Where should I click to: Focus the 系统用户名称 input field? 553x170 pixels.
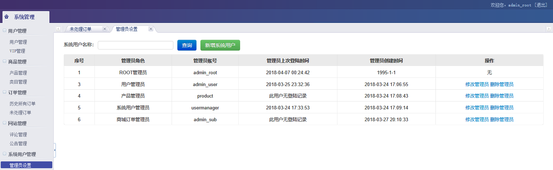(136, 45)
